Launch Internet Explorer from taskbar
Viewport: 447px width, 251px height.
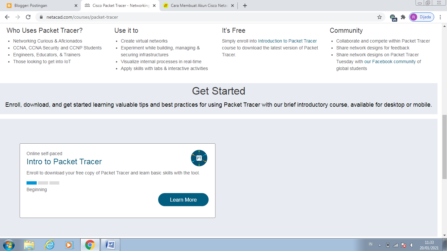[x=49, y=245]
